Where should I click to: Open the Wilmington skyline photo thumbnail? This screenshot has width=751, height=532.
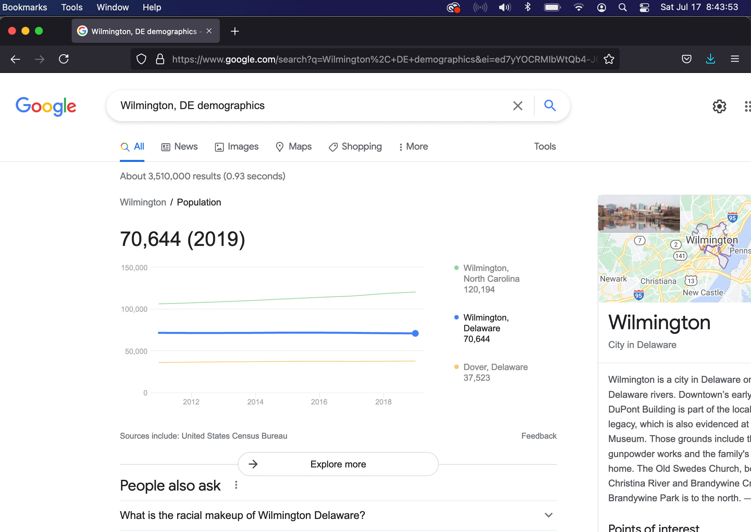click(x=639, y=214)
